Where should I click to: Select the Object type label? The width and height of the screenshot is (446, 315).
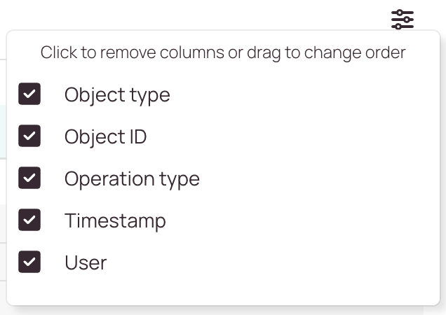pyautogui.click(x=117, y=95)
